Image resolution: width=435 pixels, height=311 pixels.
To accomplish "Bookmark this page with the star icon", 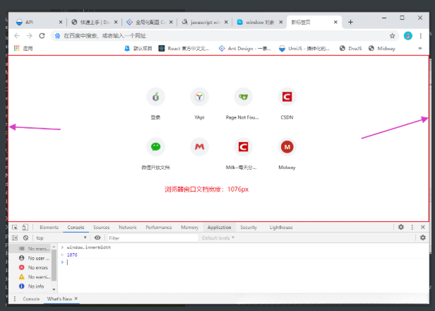I will 392,36.
